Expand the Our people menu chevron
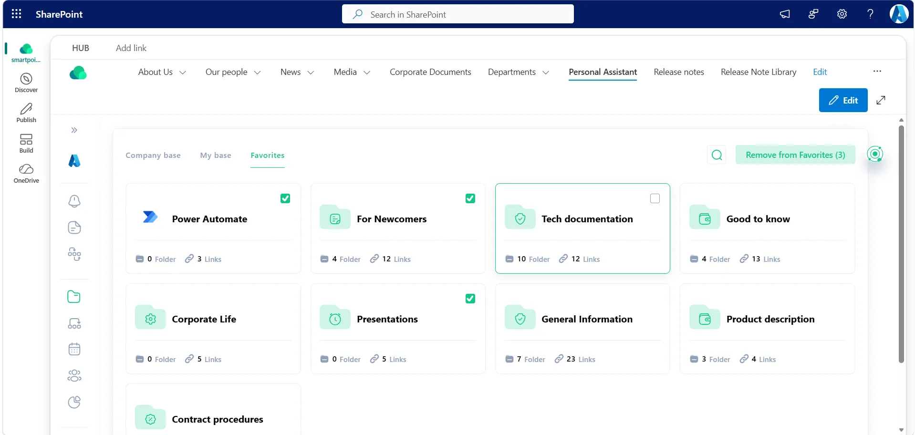Screen dimensions: 915x435 pos(258,72)
